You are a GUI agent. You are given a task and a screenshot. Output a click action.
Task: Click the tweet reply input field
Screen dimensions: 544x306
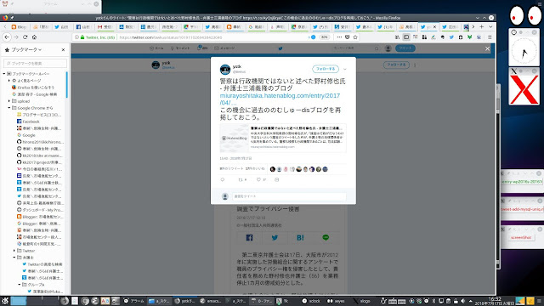[x=289, y=196]
